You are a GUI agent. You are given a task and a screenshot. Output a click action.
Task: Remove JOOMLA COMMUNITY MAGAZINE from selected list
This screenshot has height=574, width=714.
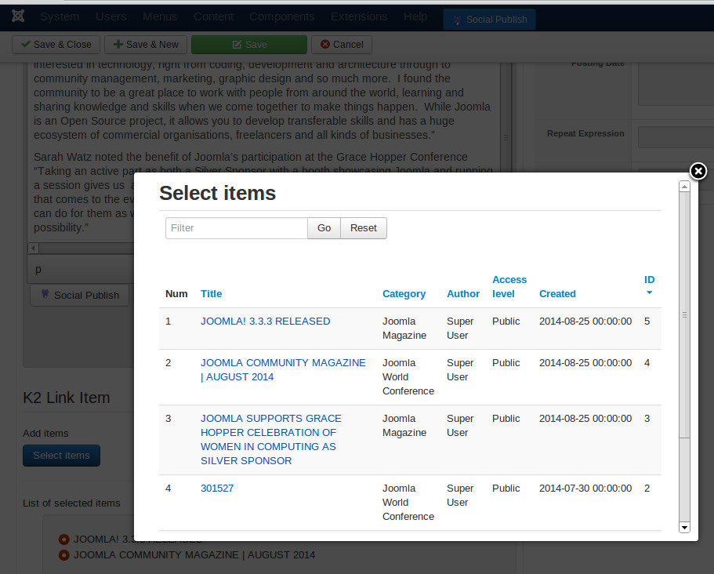[63, 555]
